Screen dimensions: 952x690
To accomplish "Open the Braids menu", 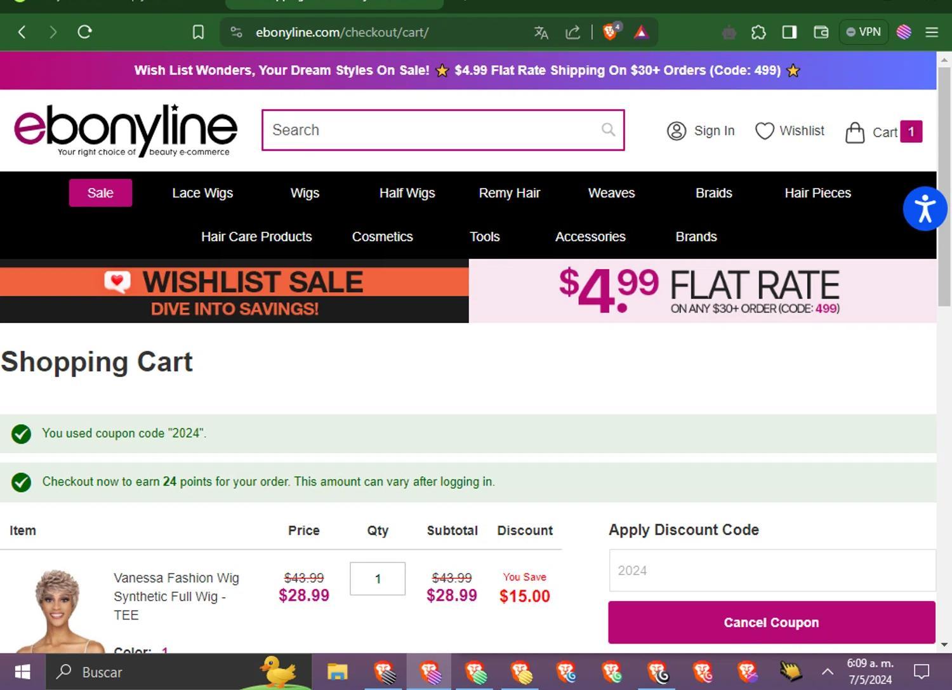I will tap(713, 193).
